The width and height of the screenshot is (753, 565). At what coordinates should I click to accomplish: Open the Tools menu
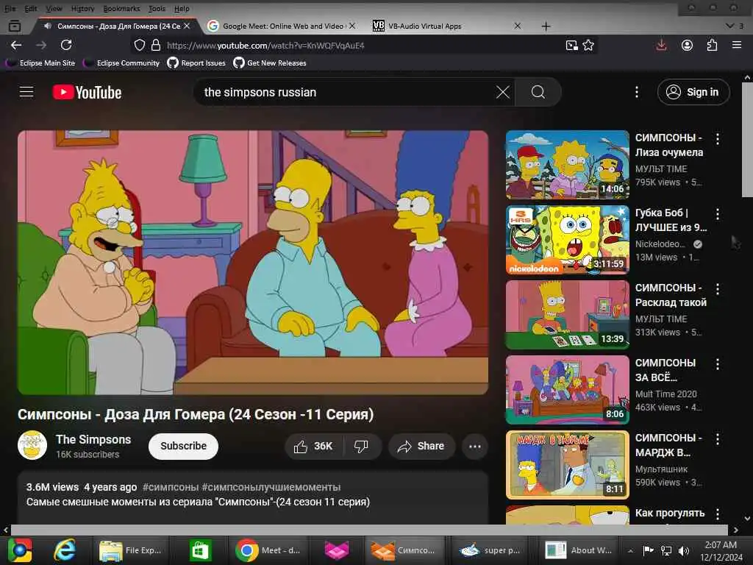point(157,9)
